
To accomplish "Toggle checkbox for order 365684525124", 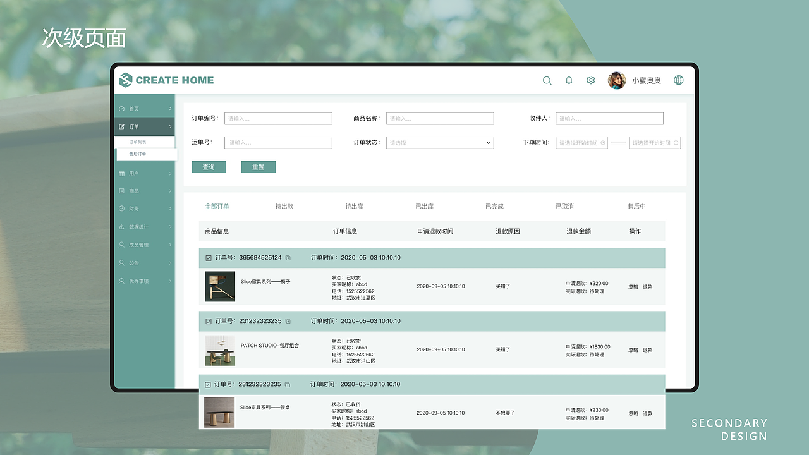I will click(209, 258).
